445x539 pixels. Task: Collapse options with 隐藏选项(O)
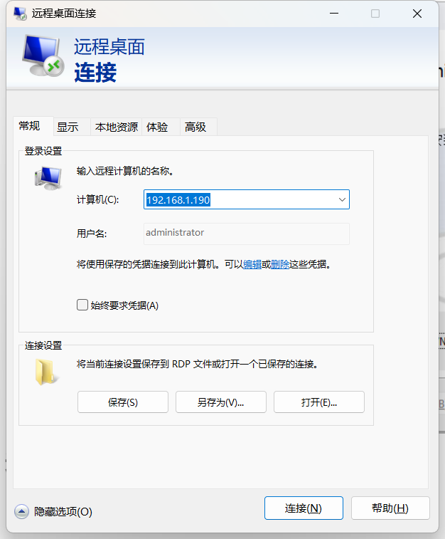[63, 511]
